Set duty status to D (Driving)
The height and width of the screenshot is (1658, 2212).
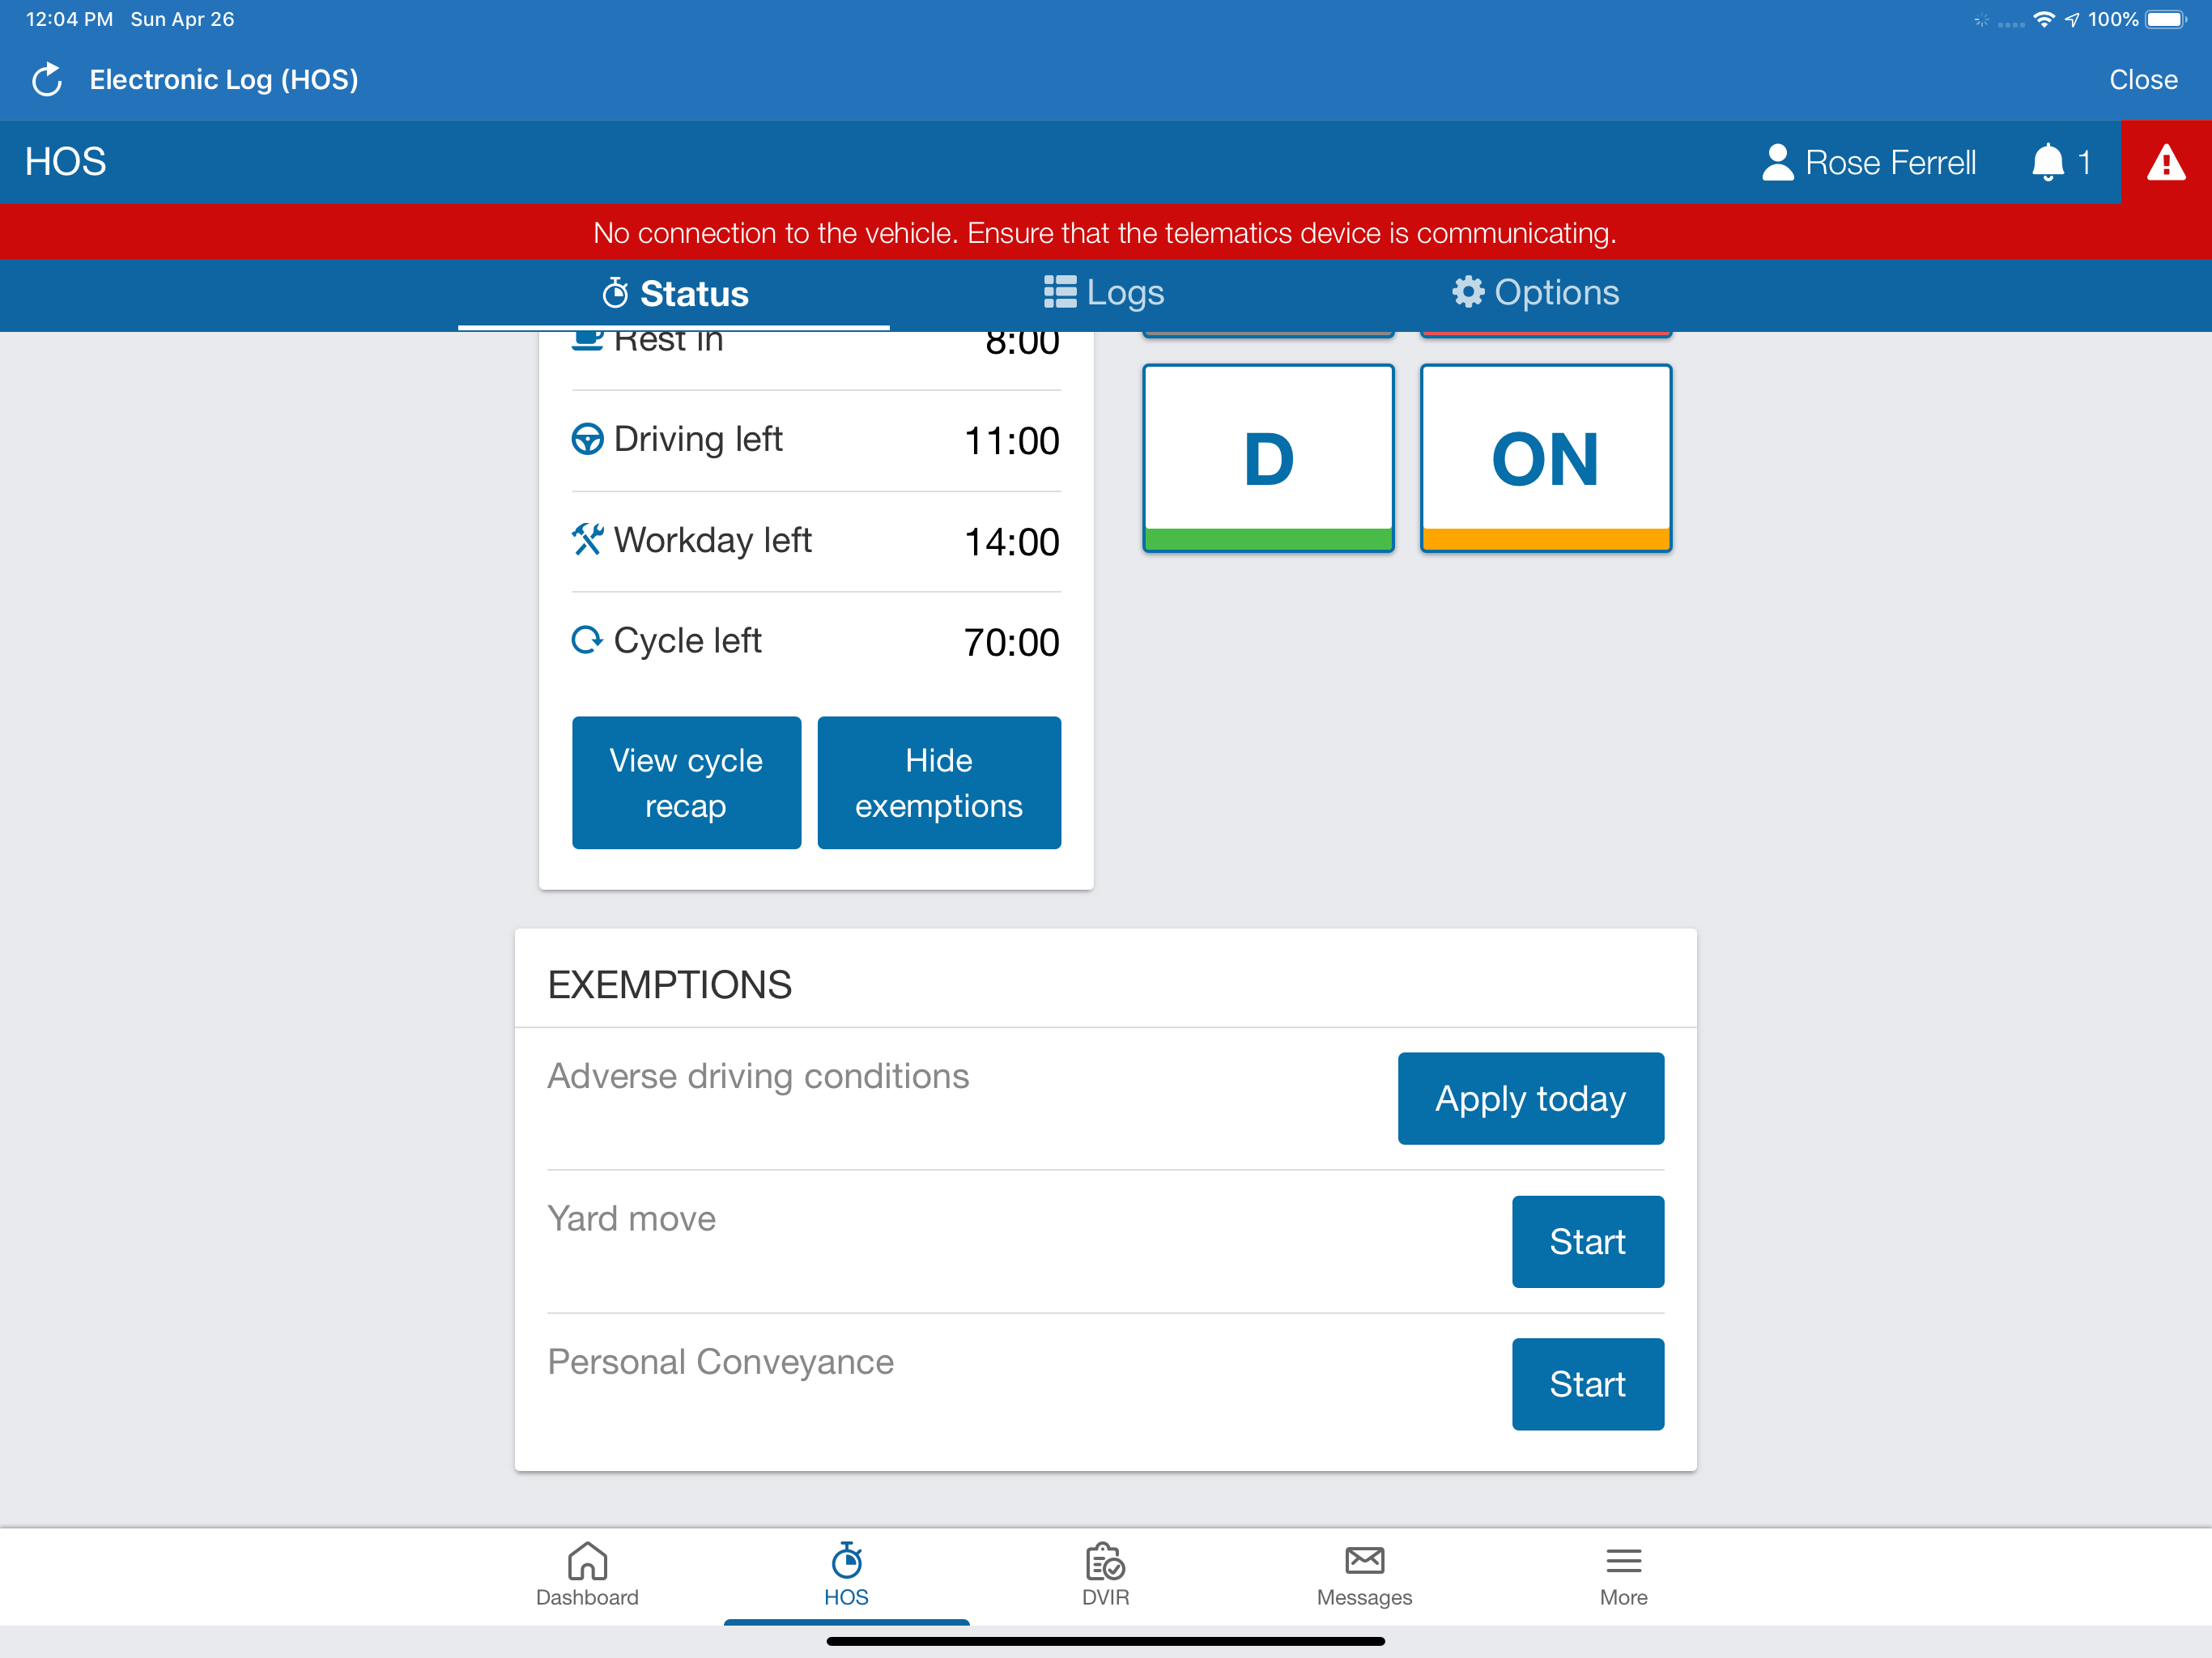[1268, 458]
